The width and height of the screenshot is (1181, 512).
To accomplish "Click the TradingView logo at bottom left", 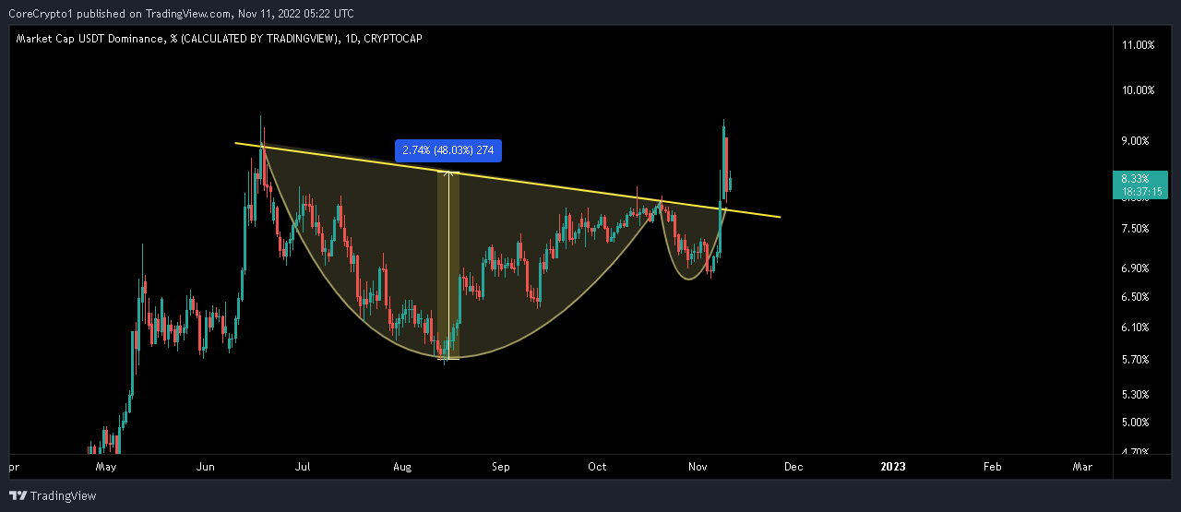I will pos(53,495).
